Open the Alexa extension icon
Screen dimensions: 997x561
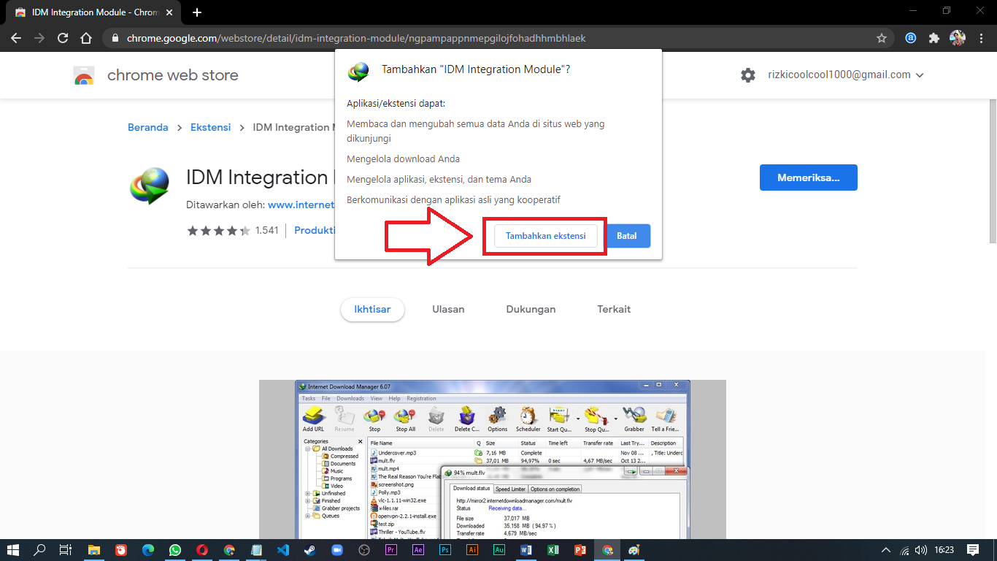pos(911,38)
